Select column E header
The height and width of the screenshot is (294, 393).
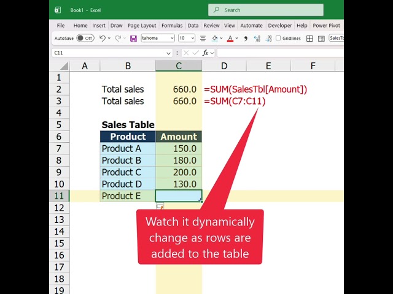[268, 66]
